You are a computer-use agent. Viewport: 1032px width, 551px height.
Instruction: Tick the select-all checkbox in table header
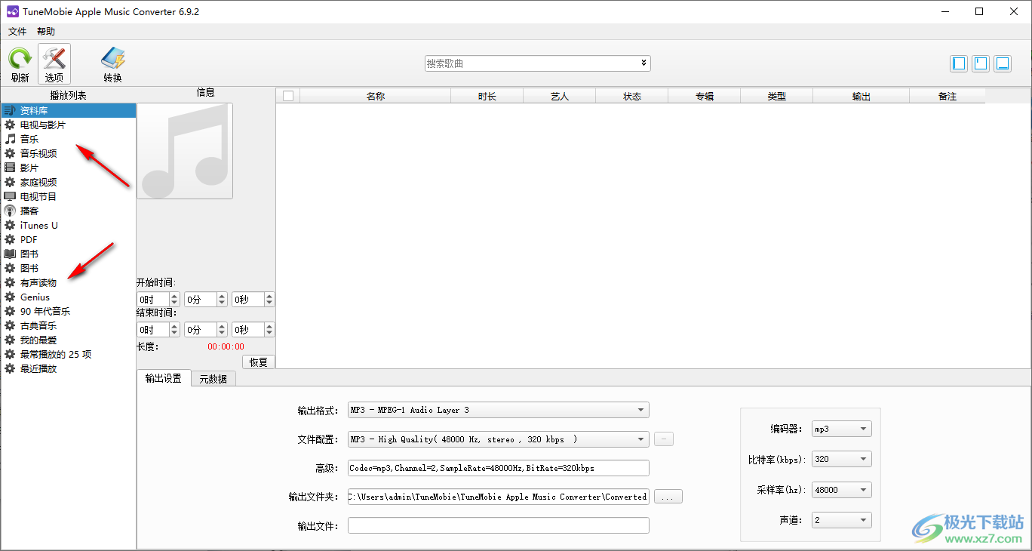point(288,96)
